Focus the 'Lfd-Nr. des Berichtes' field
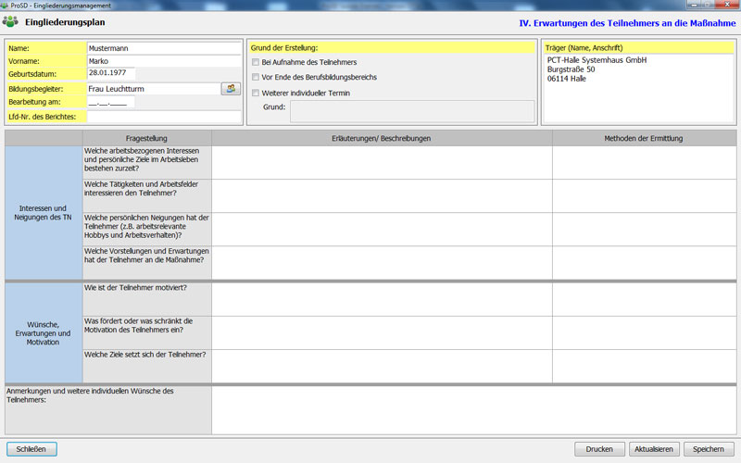Viewport: 741px width, 463px height. coord(162,117)
